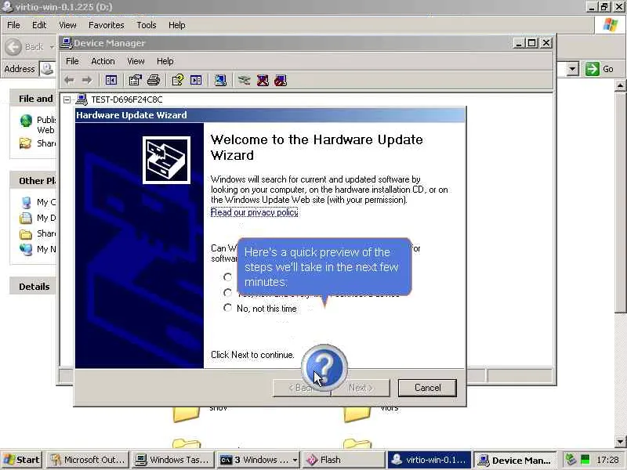Click the Explorer Back arrow icon
The width and height of the screenshot is (627, 470).
coord(13,47)
